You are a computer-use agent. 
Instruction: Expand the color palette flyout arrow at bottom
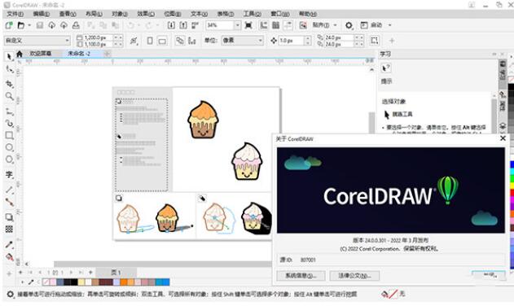click(x=22, y=282)
